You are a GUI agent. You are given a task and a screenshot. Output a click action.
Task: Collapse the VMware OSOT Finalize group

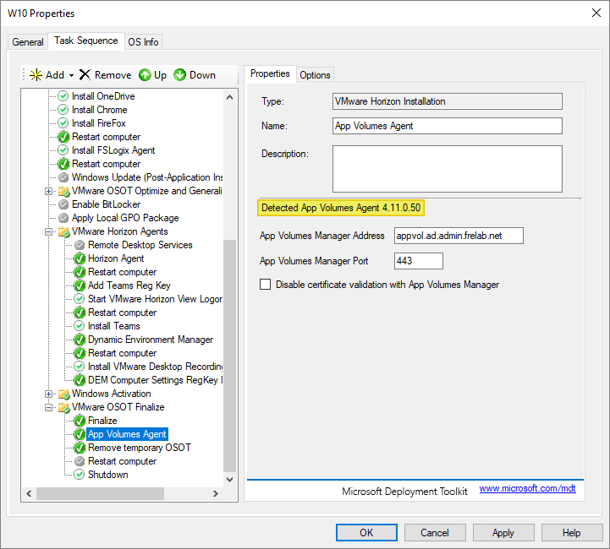pos(49,407)
